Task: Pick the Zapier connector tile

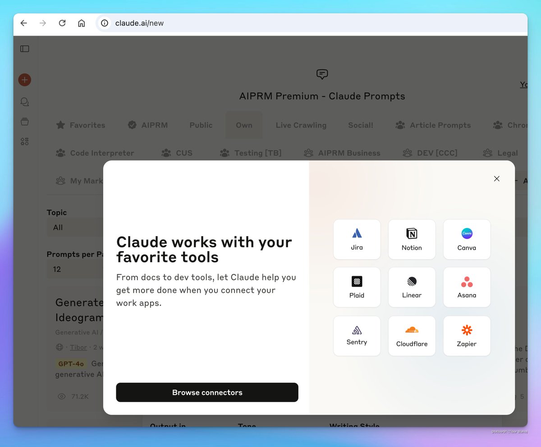Action: tap(467, 336)
